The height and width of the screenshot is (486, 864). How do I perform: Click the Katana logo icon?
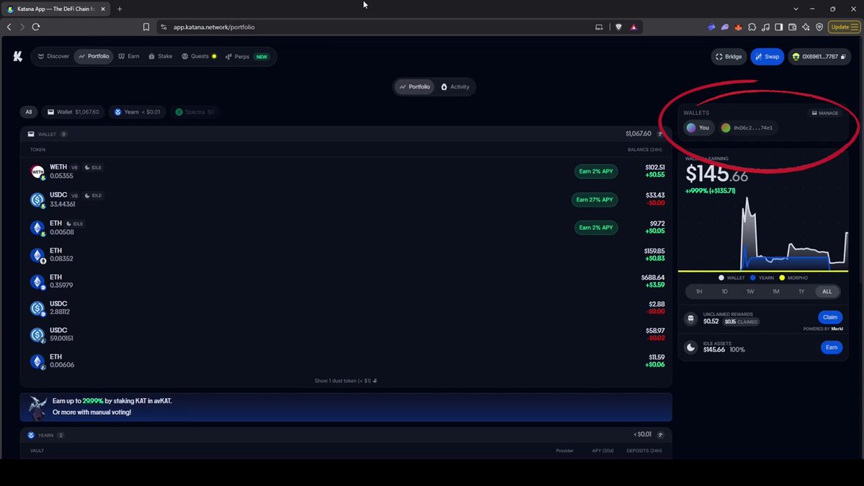18,56
